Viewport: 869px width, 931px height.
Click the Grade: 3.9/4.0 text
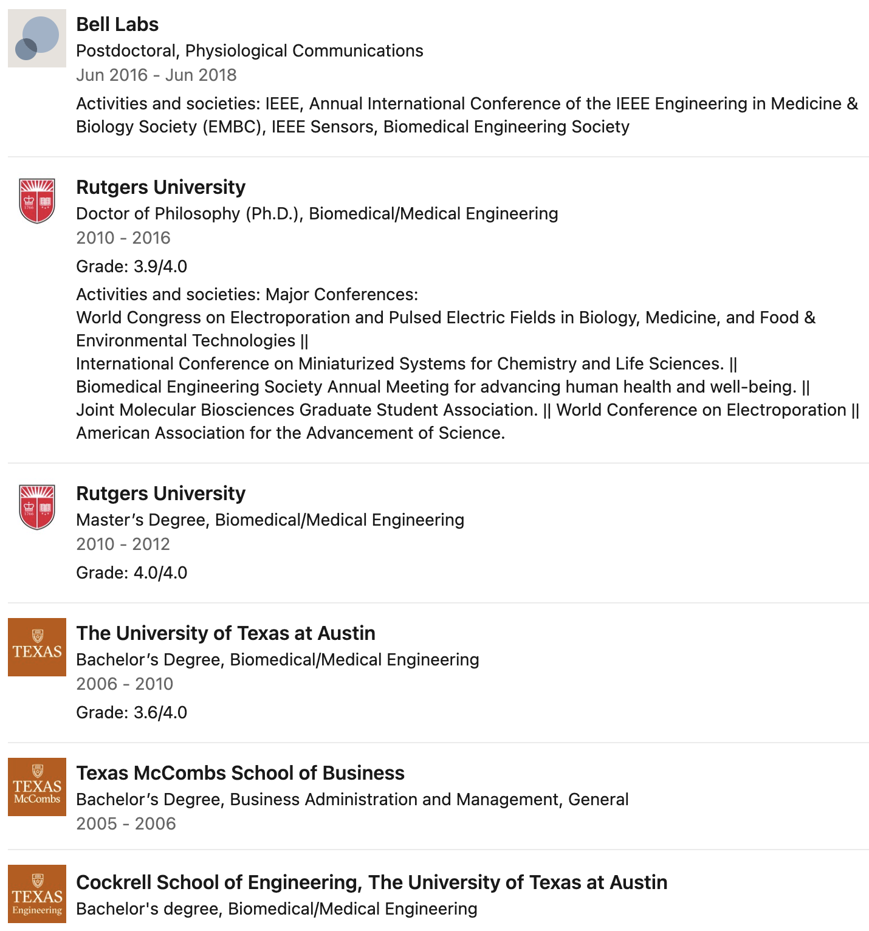[132, 266]
